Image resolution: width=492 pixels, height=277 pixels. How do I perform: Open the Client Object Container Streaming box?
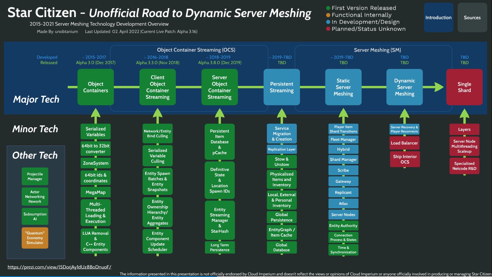[157, 87]
